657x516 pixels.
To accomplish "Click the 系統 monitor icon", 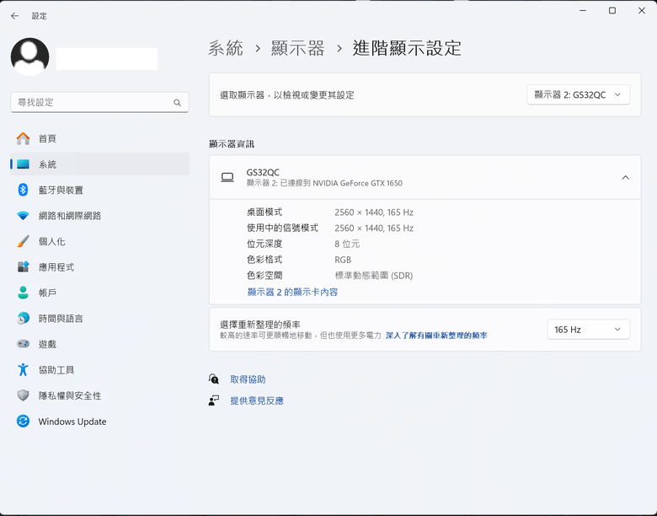I will [x=23, y=164].
